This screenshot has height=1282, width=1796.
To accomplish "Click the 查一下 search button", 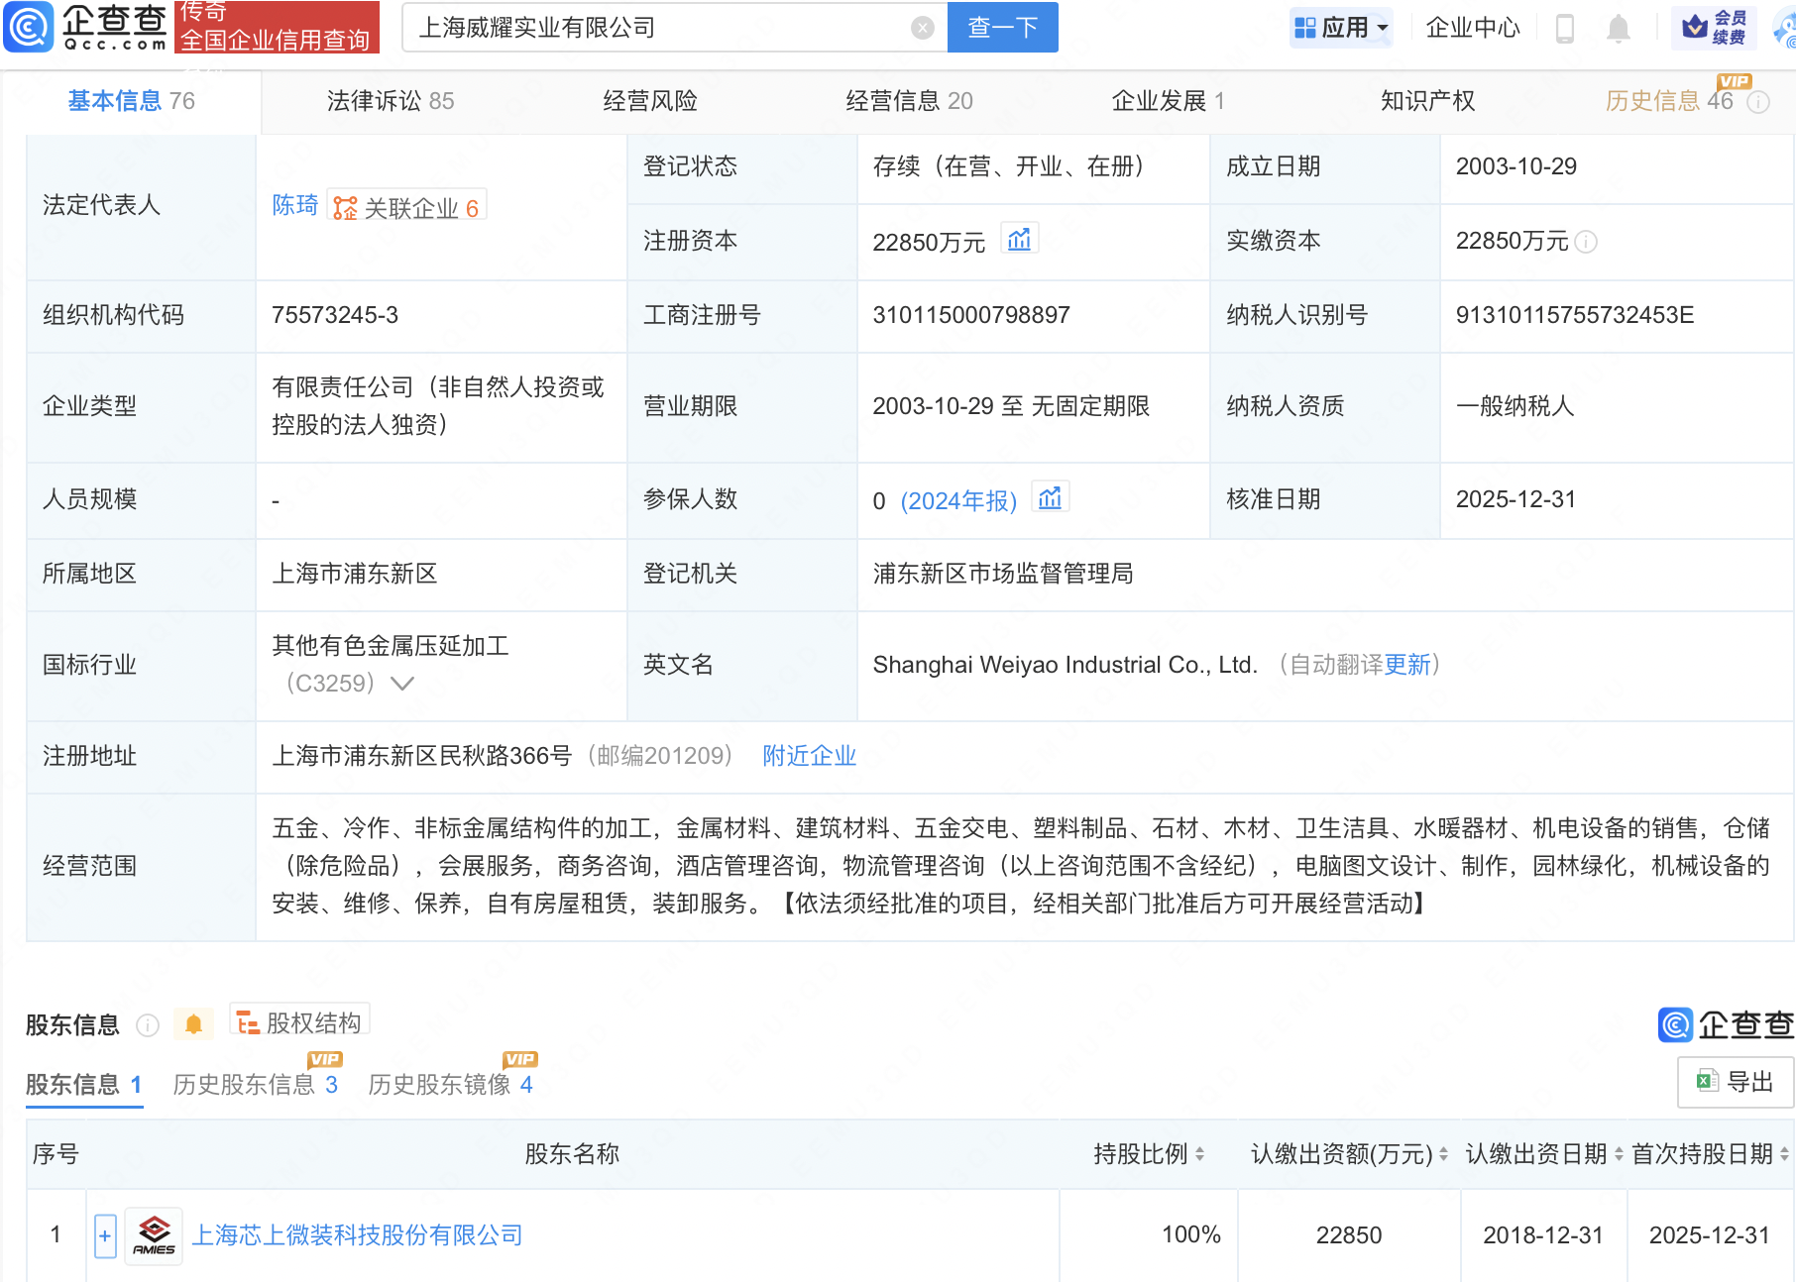I will (1001, 27).
